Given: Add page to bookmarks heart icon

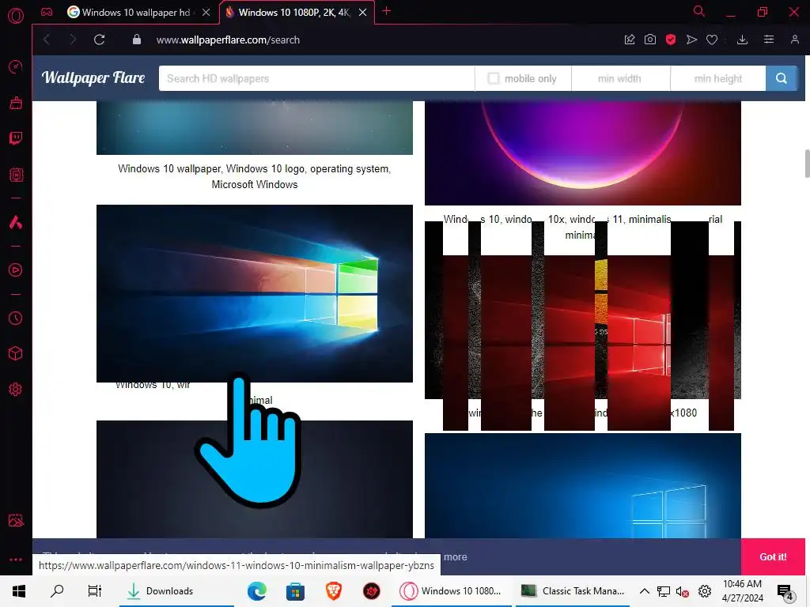Looking at the screenshot, I should tap(712, 40).
